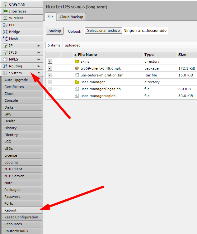Click the Seleccionar archivo upload button

(x=103, y=31)
